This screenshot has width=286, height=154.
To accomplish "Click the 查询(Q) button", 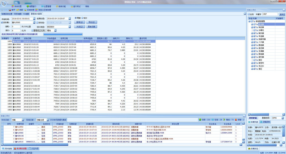I will tap(80, 22).
